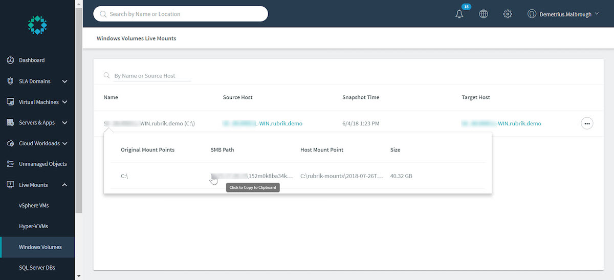Image resolution: width=614 pixels, height=280 pixels.
Task: Click the Virtual Machines monitor icon
Action: pyautogui.click(x=10, y=102)
